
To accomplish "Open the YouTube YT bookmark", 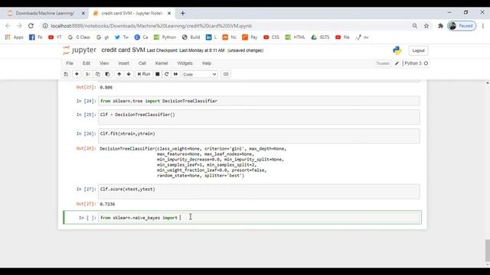I will tap(55, 37).
